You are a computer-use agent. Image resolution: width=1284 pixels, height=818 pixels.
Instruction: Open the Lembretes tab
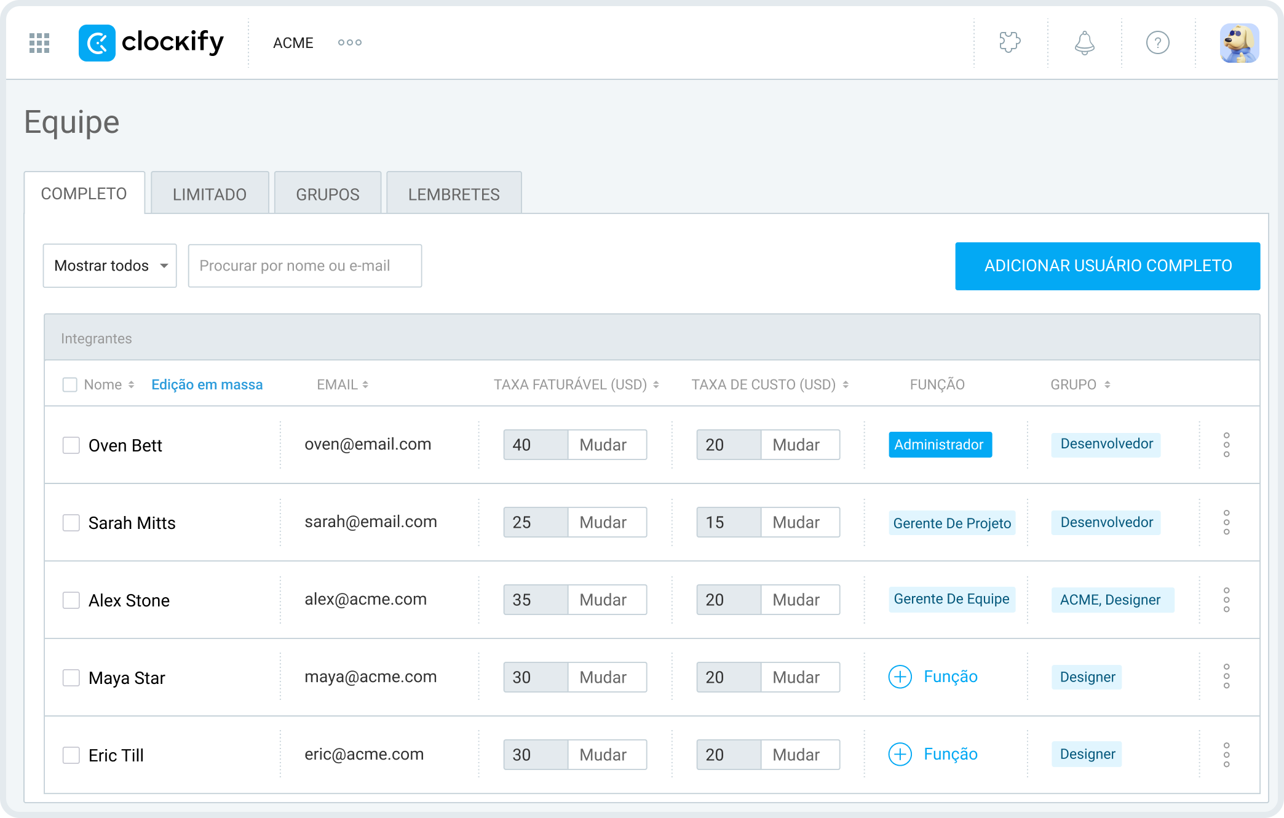pyautogui.click(x=454, y=194)
